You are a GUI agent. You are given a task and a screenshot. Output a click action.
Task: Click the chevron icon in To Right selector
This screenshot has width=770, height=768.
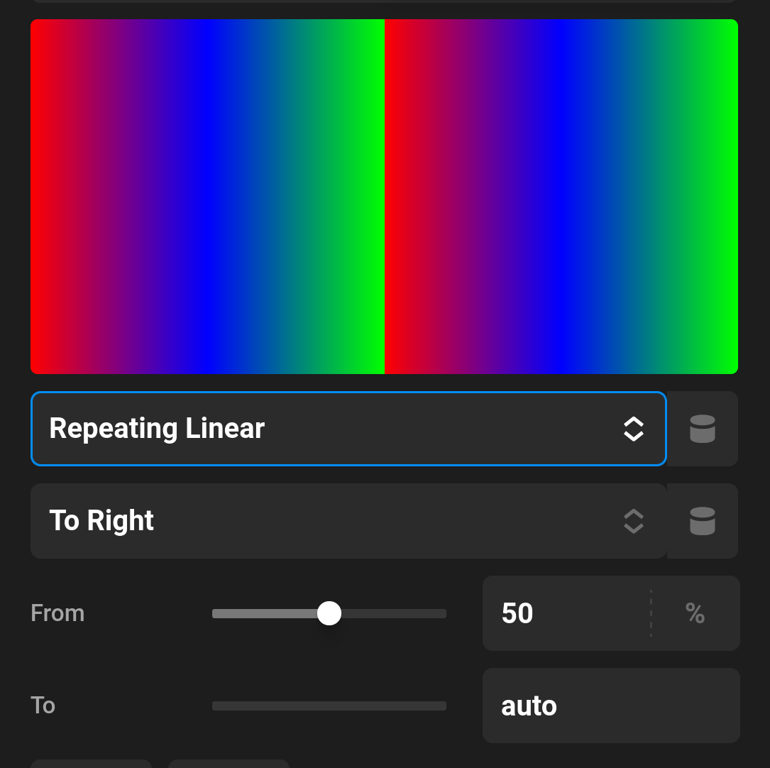click(634, 521)
